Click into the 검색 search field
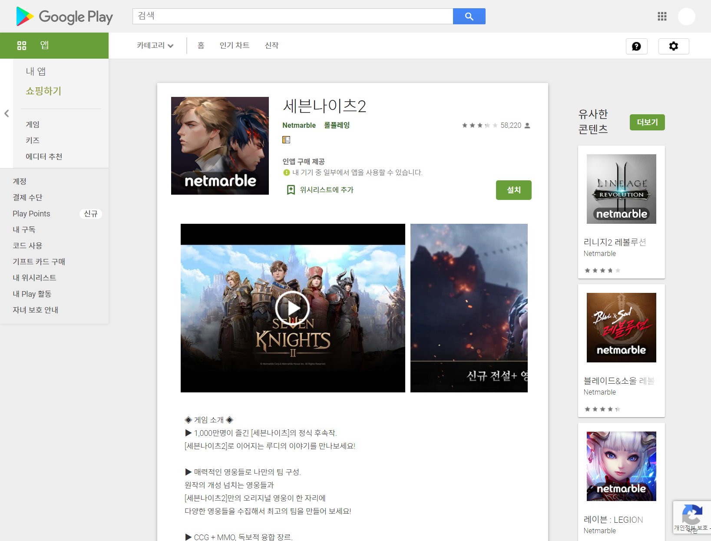The width and height of the screenshot is (711, 541). 293,17
